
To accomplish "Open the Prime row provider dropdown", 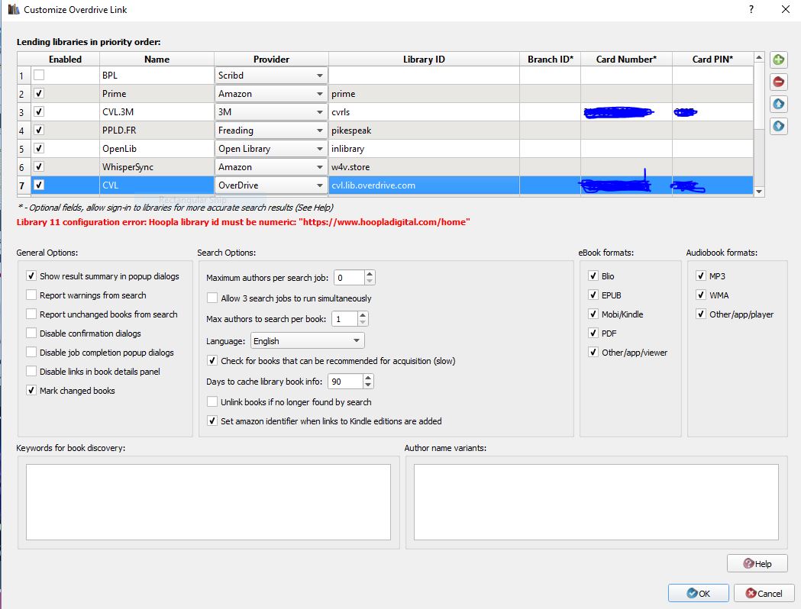I will 271,93.
